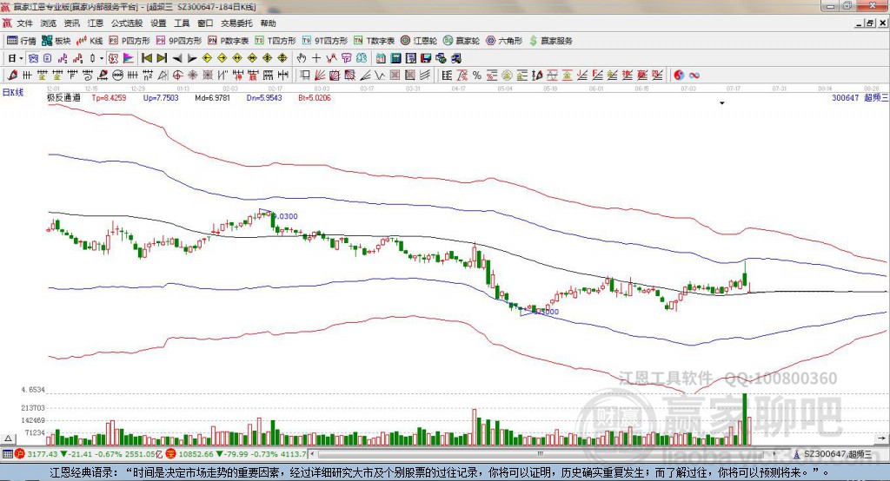
Task: Click the status bar grid icon
Action: 7,454
